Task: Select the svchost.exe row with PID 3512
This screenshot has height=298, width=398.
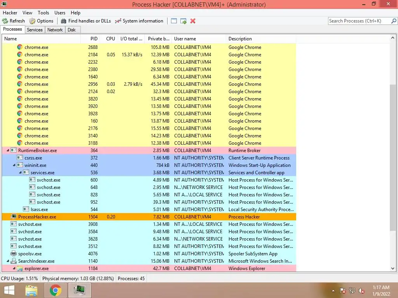Action: tap(149, 246)
